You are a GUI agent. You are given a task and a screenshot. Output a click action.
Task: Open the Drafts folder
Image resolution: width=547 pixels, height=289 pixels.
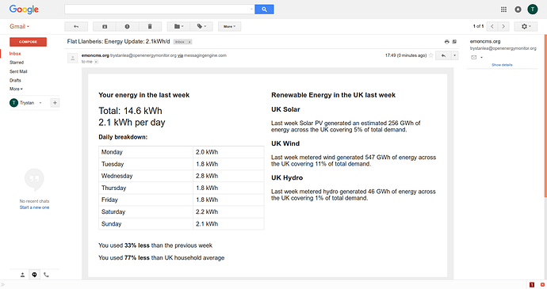15,80
